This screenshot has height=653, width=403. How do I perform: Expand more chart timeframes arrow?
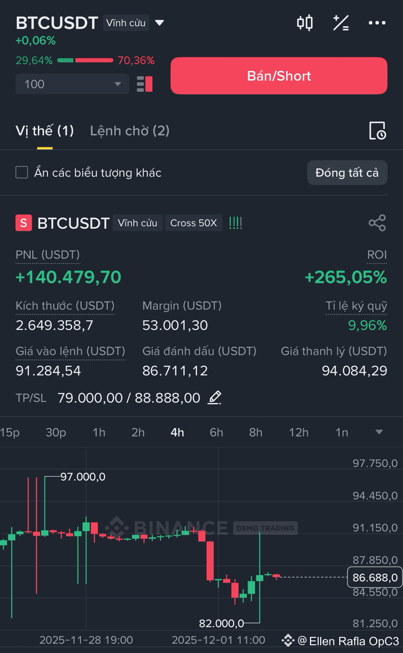(379, 432)
